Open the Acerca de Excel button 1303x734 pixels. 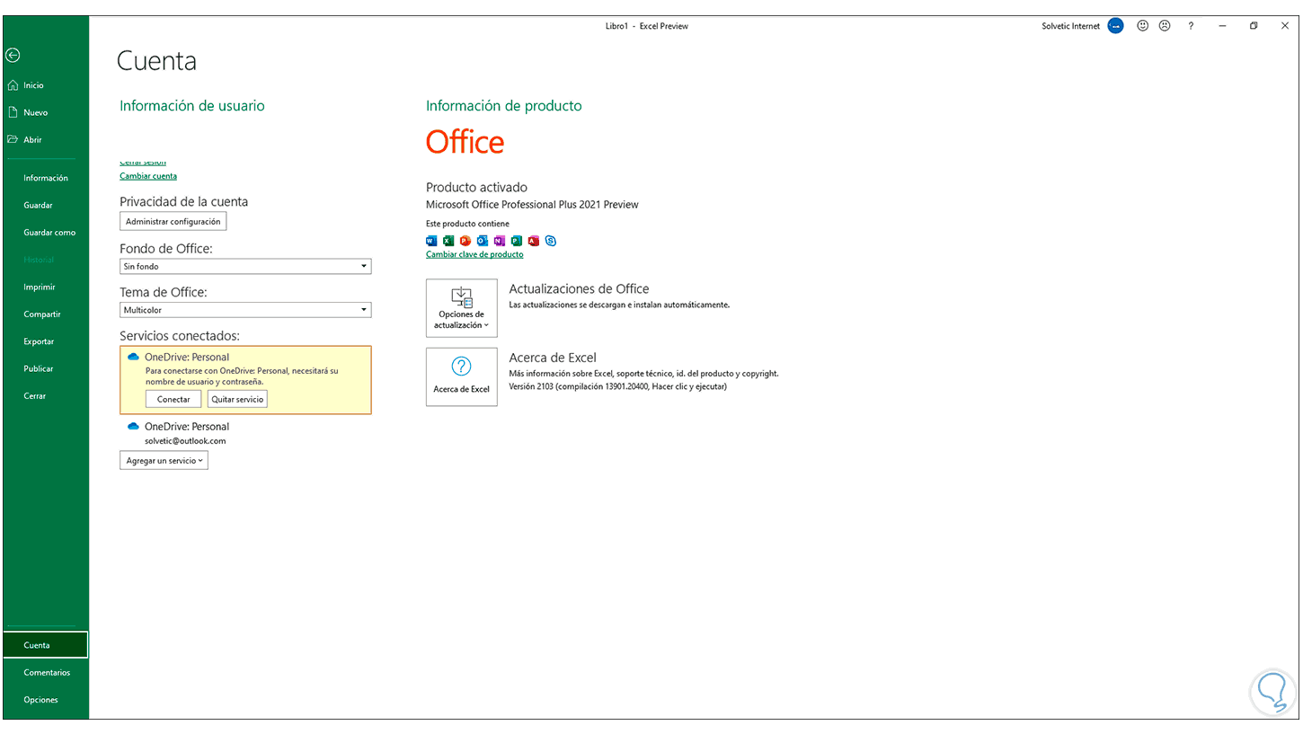(461, 377)
